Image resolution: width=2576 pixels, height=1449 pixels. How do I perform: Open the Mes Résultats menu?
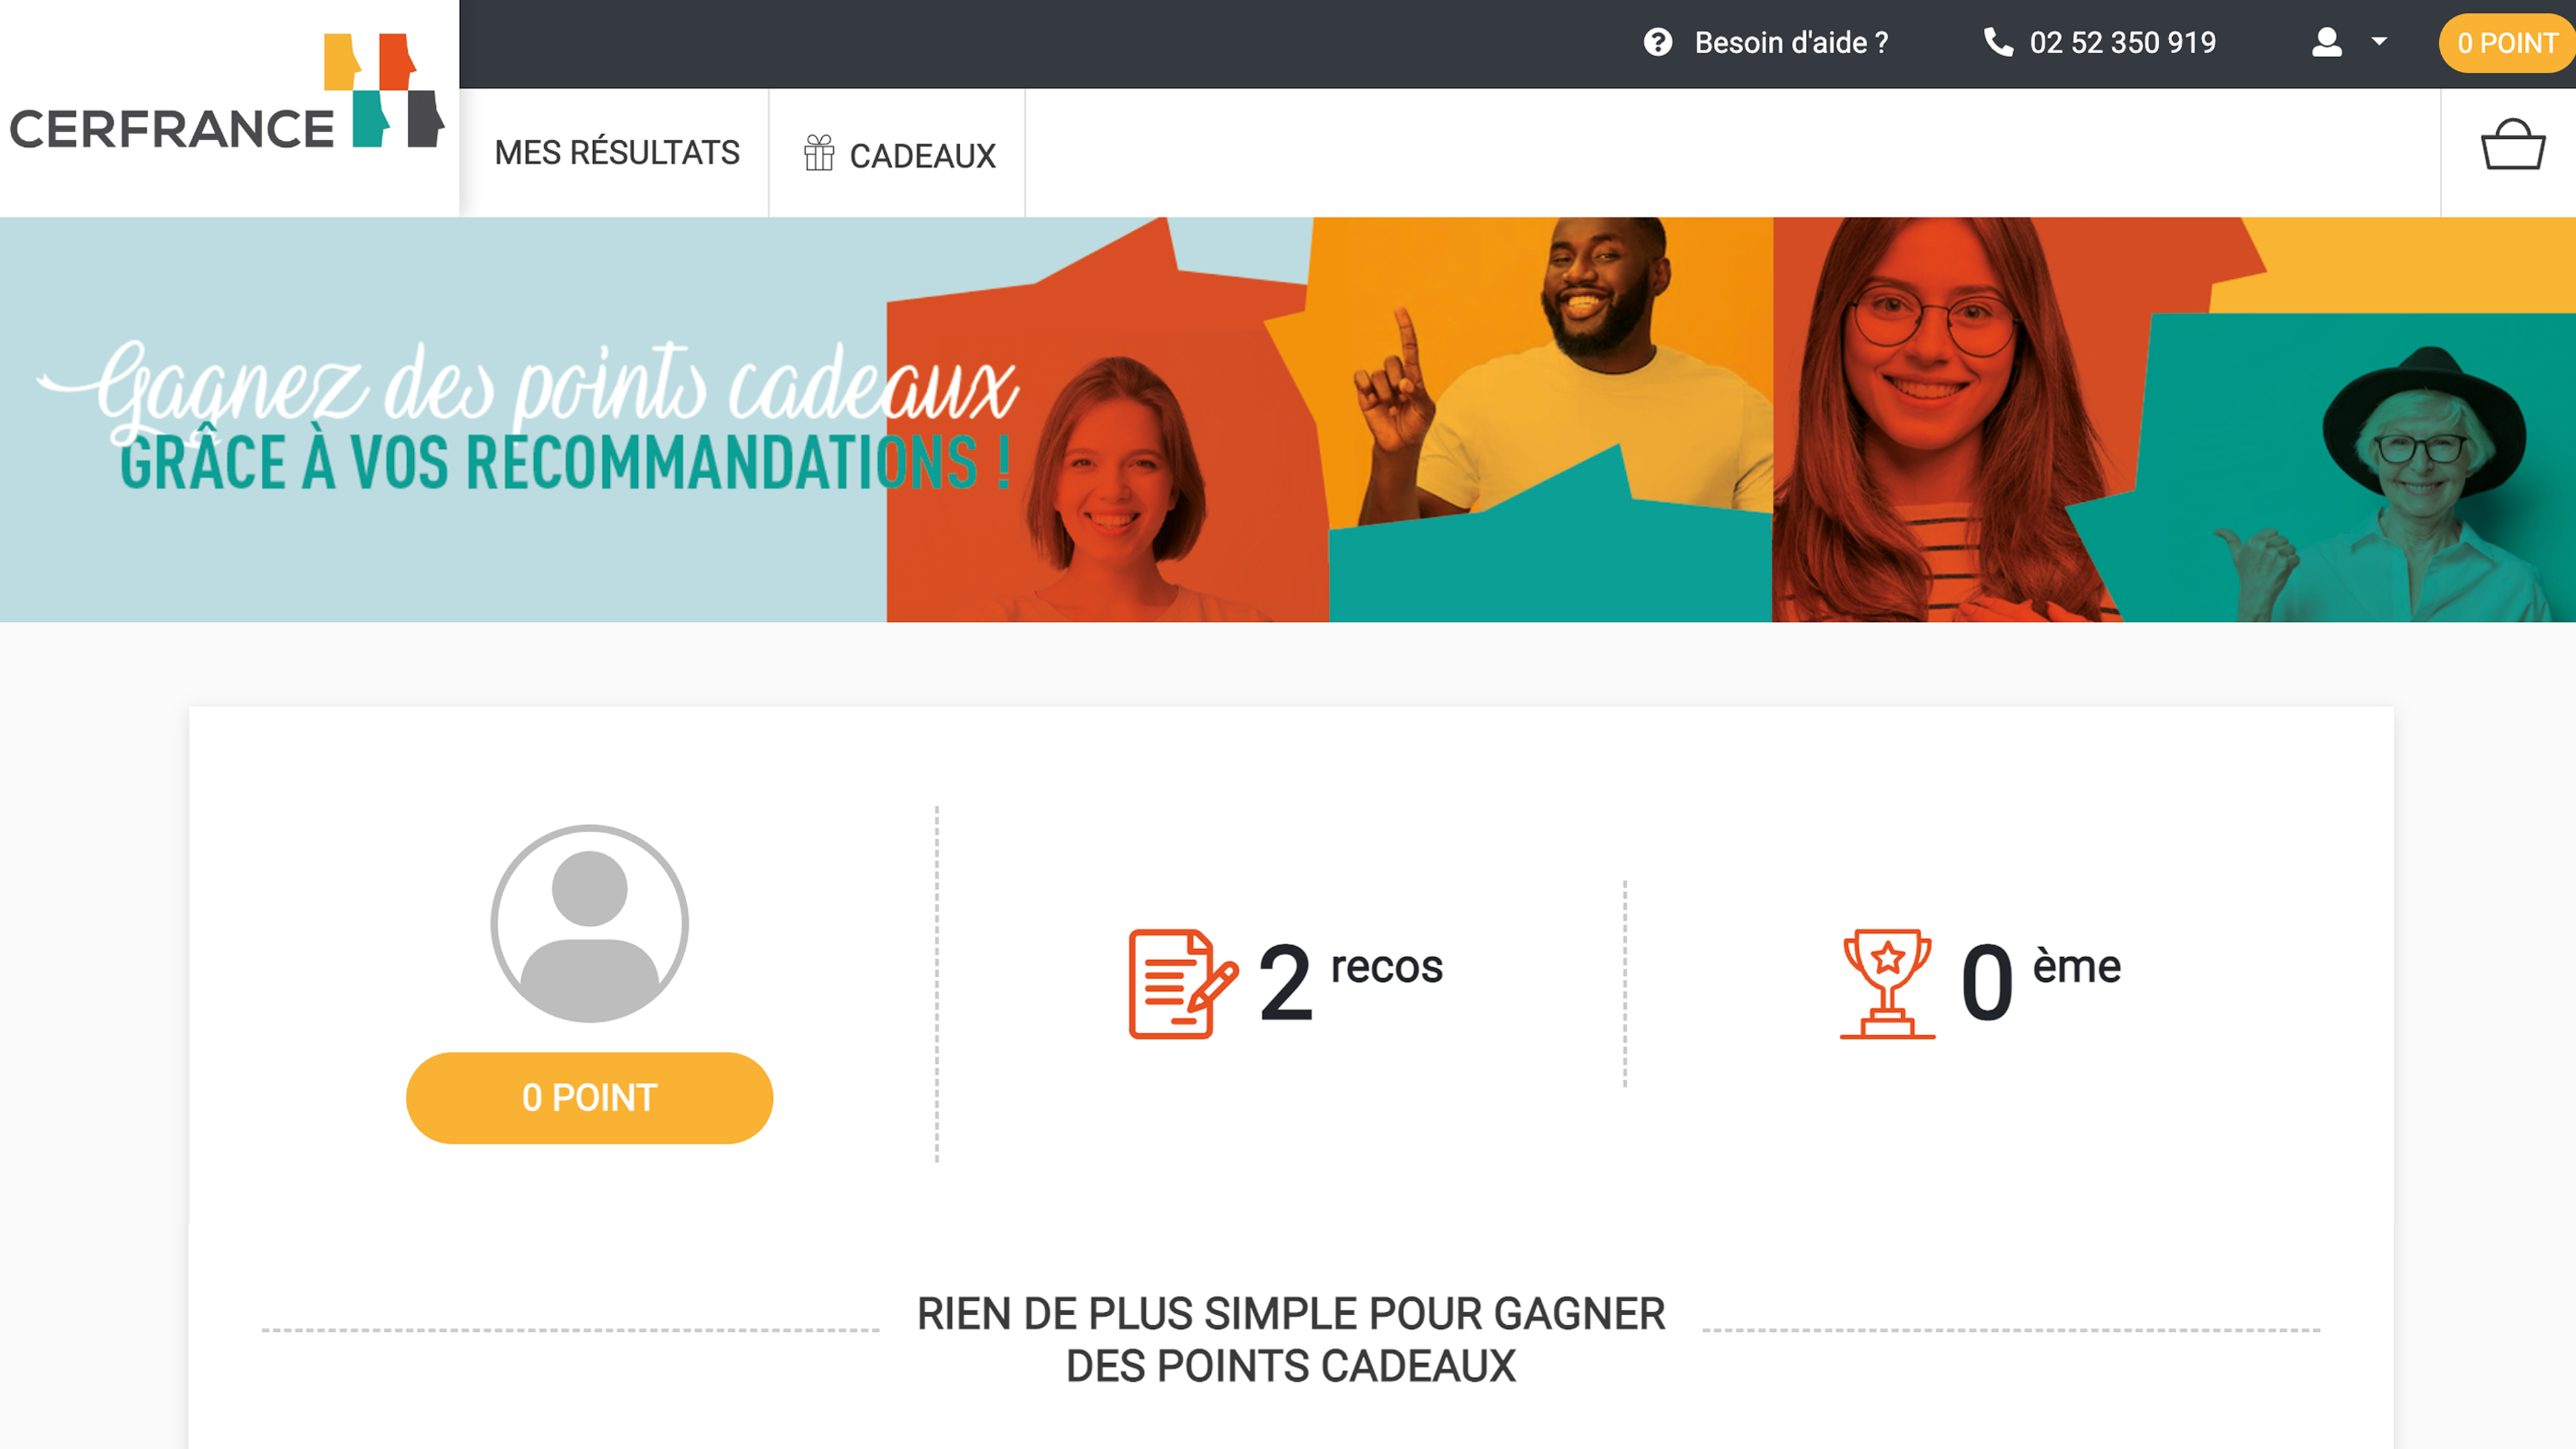[x=617, y=153]
